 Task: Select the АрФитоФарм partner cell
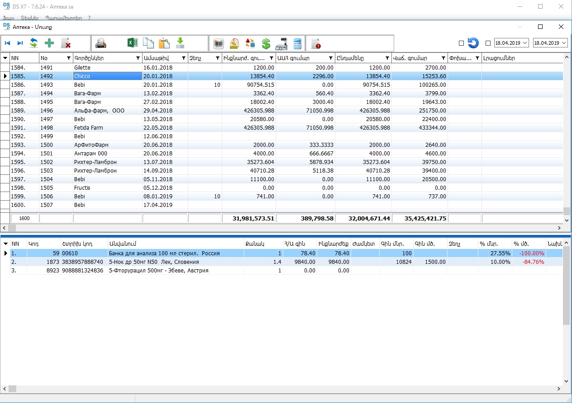click(x=108, y=145)
